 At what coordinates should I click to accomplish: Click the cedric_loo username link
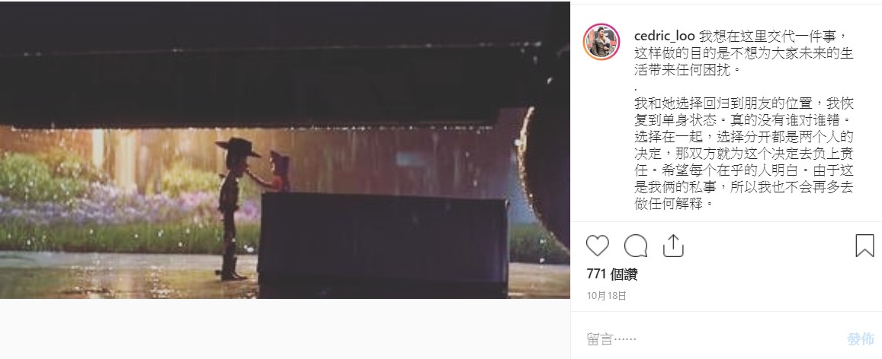click(664, 37)
